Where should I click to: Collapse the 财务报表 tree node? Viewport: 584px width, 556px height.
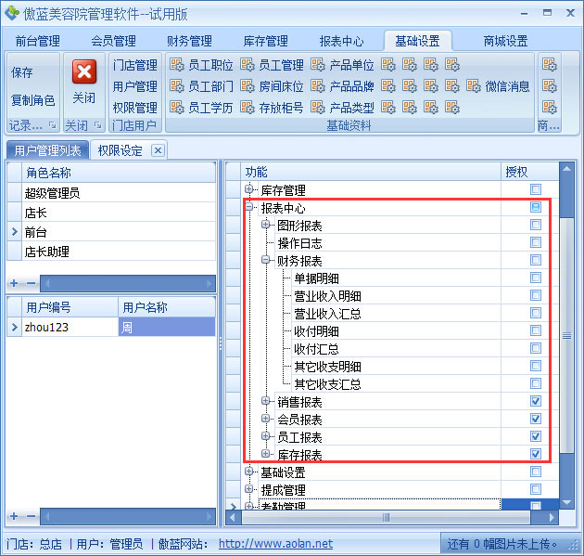266,261
